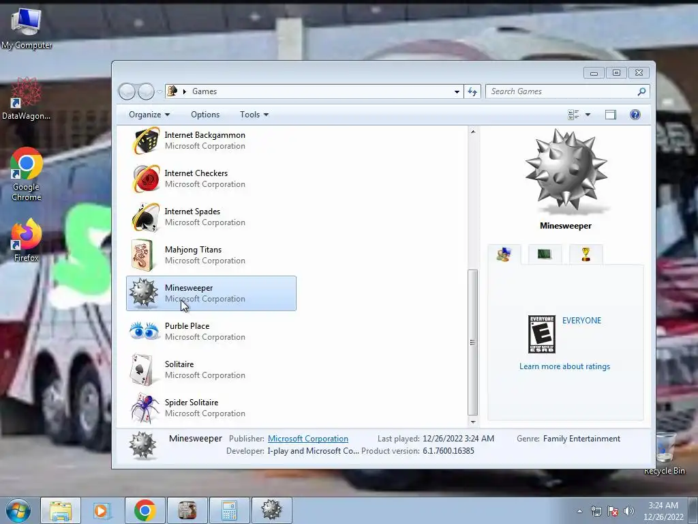Open the Windows Start button
Image resolution: width=698 pixels, height=524 pixels.
18,510
